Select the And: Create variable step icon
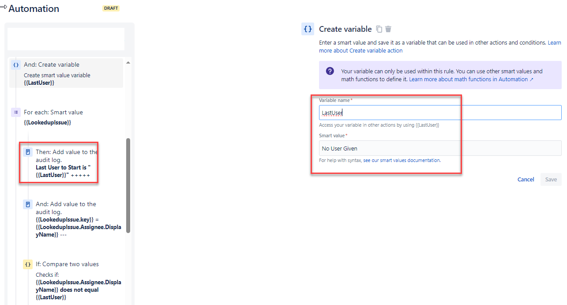The width and height of the screenshot is (567, 305). (x=16, y=65)
